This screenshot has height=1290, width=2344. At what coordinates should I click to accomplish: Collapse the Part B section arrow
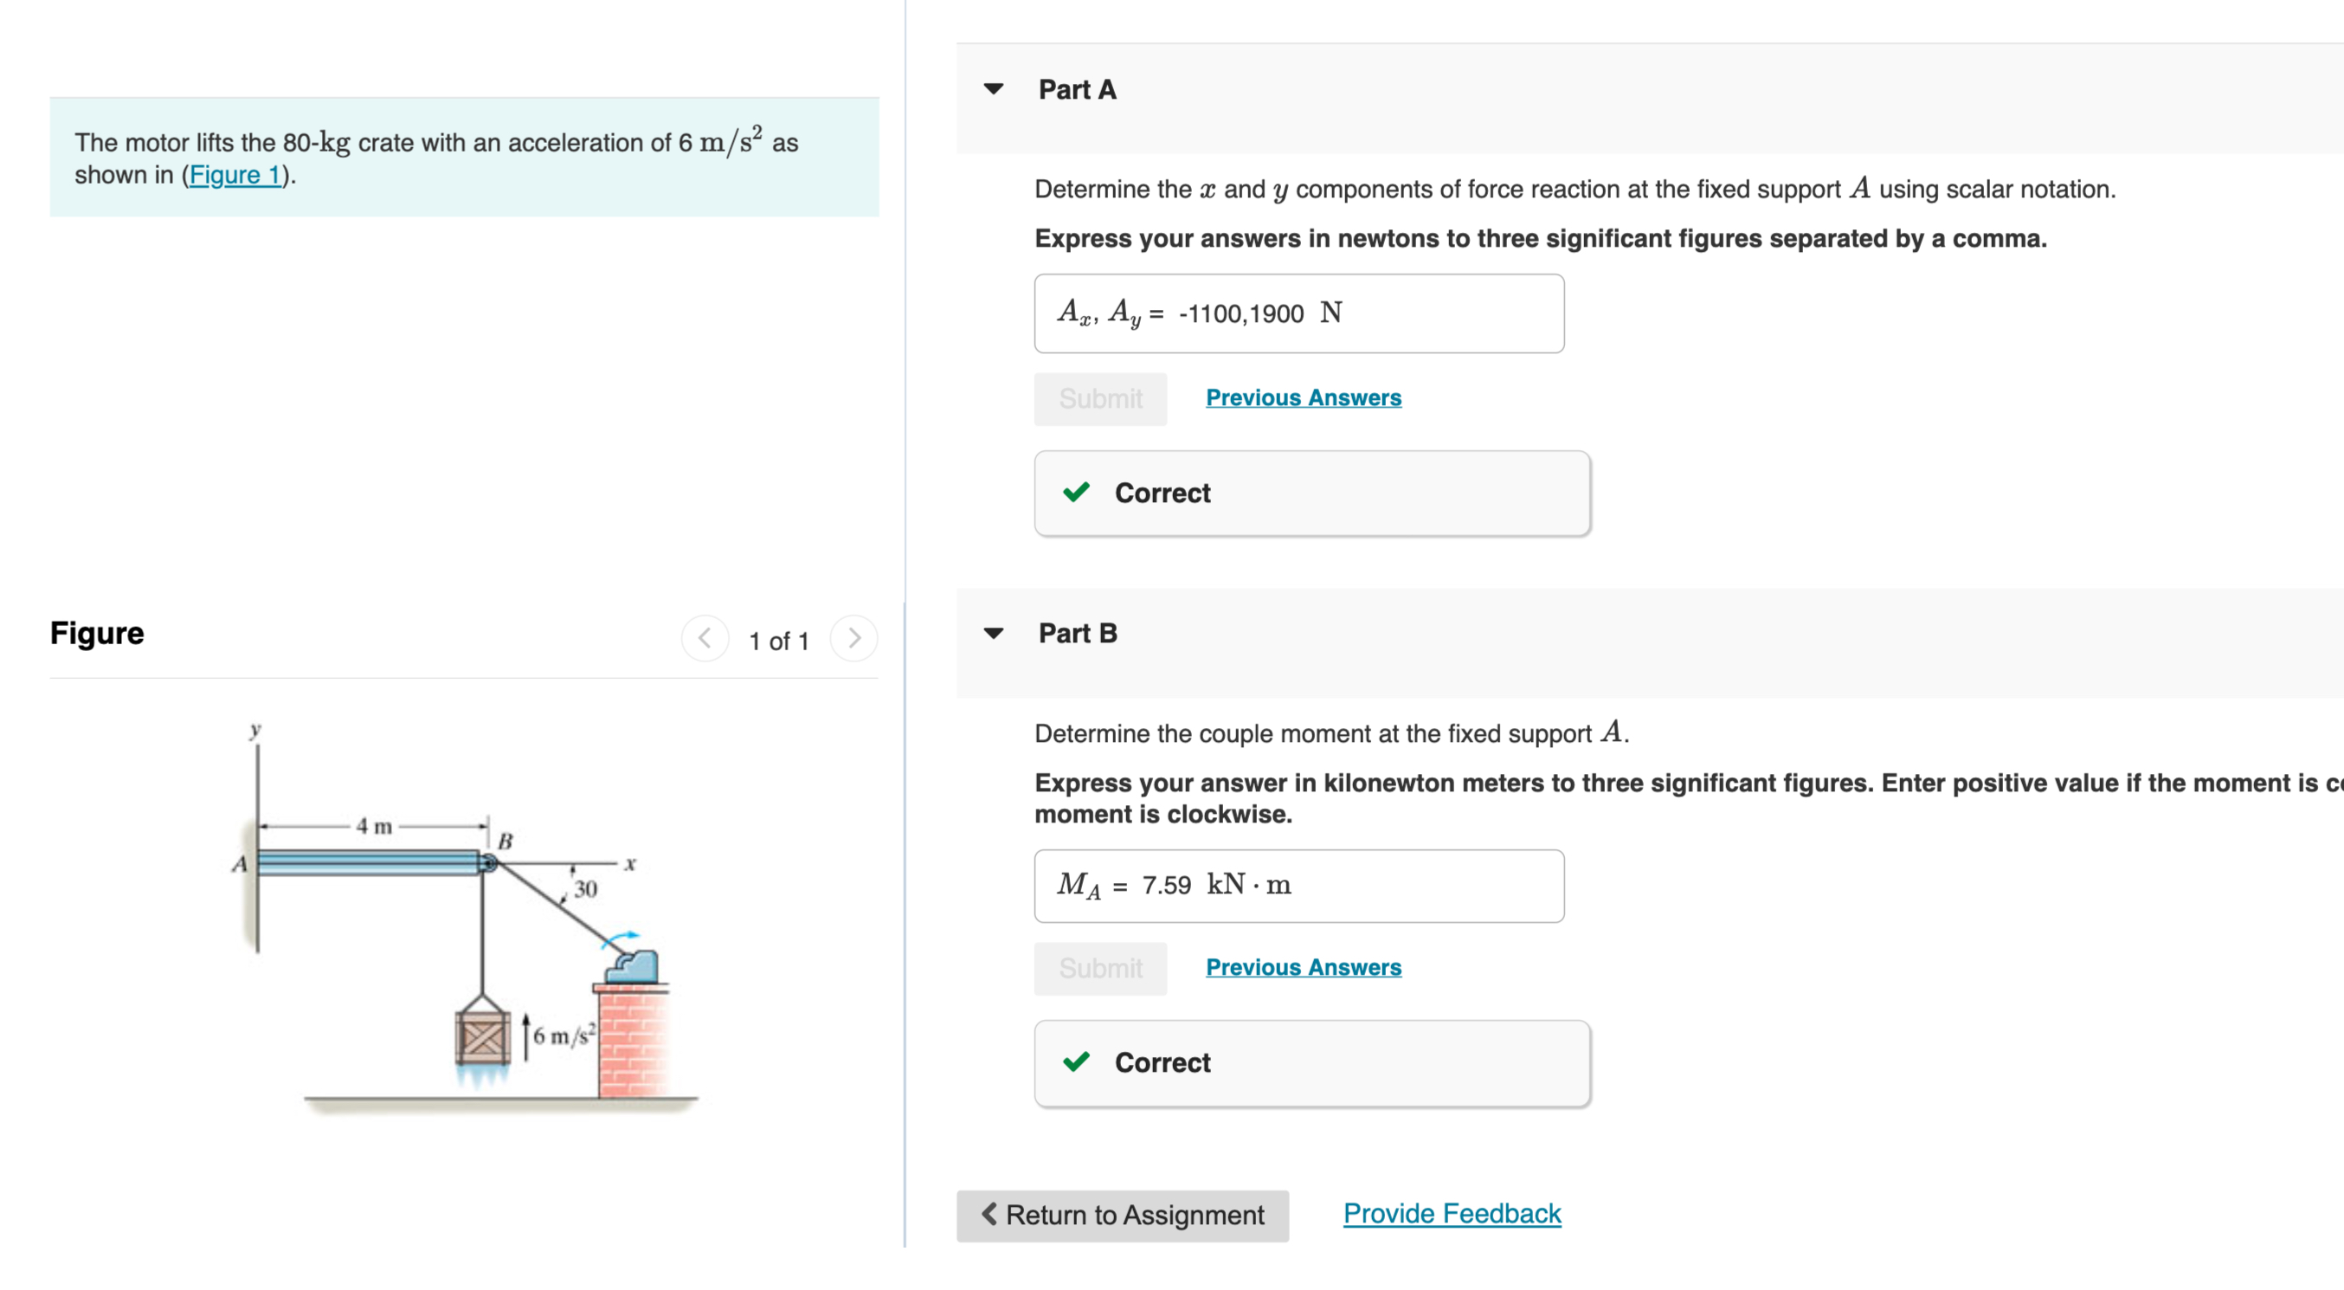[x=994, y=633]
